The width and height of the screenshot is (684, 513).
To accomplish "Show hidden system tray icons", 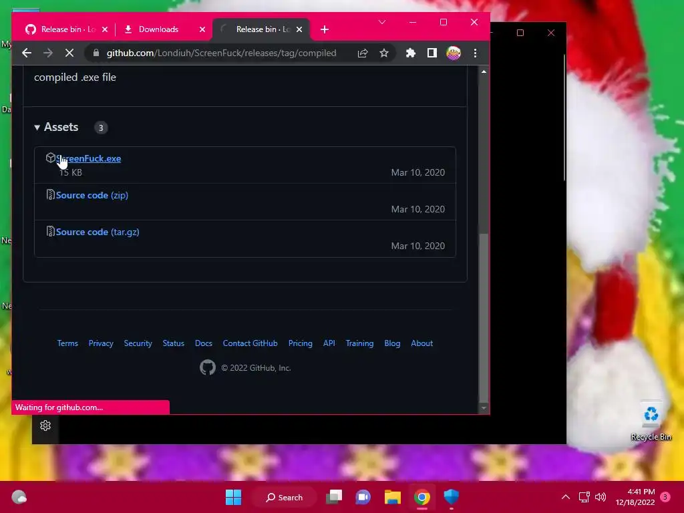I will point(566,497).
